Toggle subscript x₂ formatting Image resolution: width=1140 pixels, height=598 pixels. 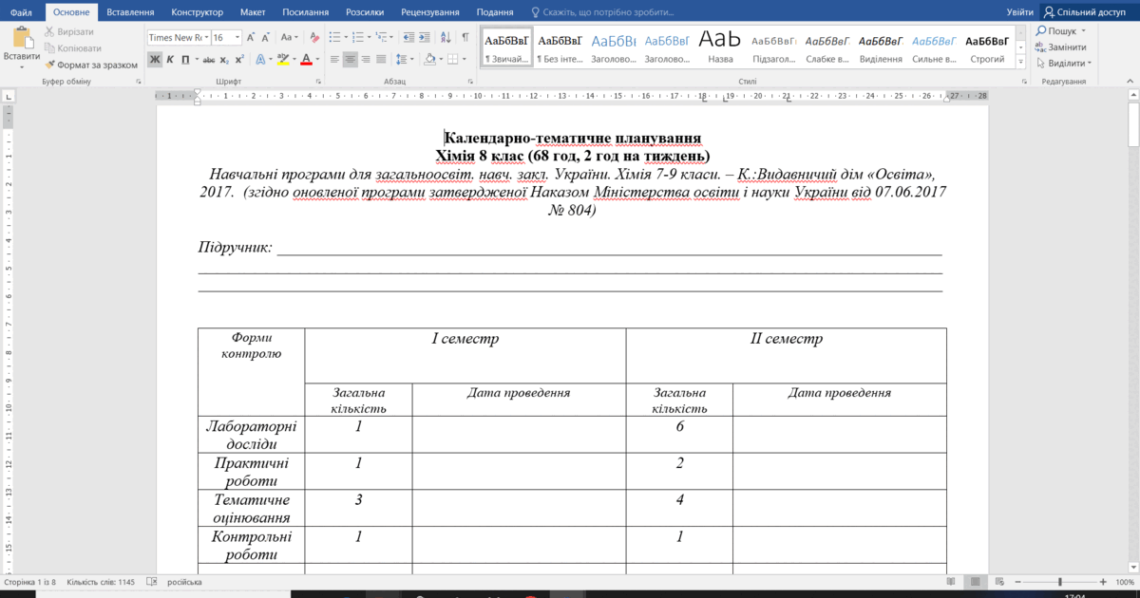(x=225, y=59)
